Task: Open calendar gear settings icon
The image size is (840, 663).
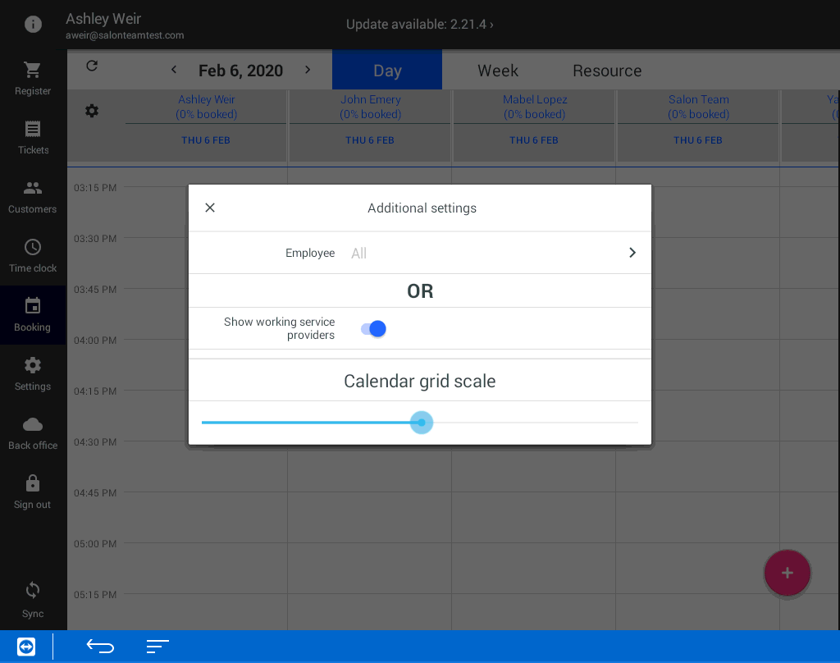Action: click(x=92, y=111)
